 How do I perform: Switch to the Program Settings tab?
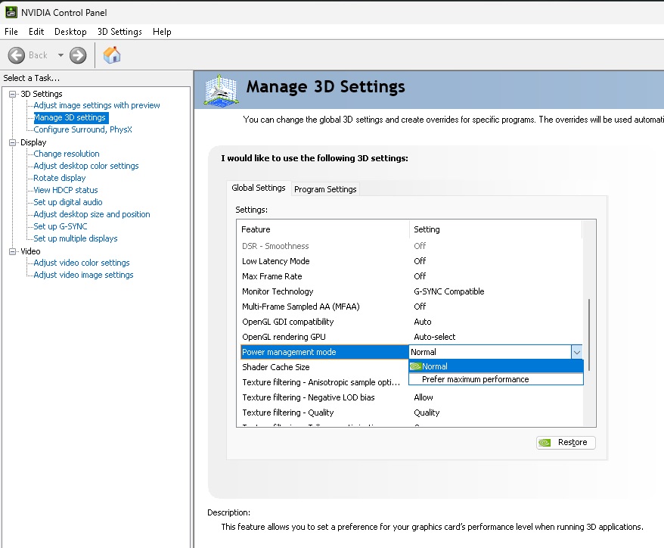click(x=325, y=189)
